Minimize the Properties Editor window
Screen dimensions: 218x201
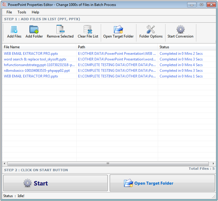192,5
